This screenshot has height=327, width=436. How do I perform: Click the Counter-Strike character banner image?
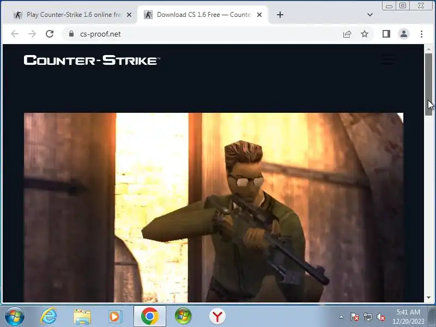(214, 208)
